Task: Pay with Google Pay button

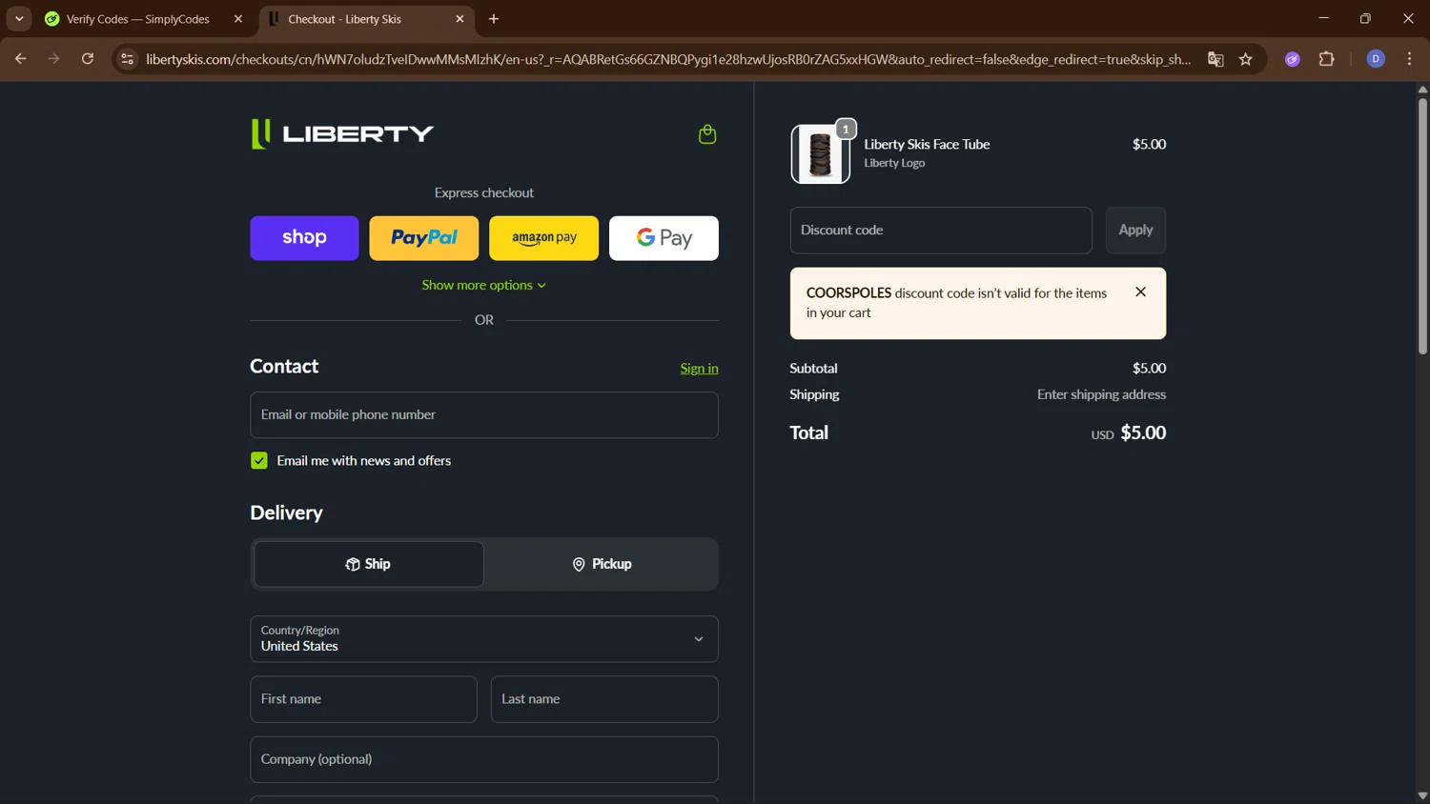Action: coord(664,238)
